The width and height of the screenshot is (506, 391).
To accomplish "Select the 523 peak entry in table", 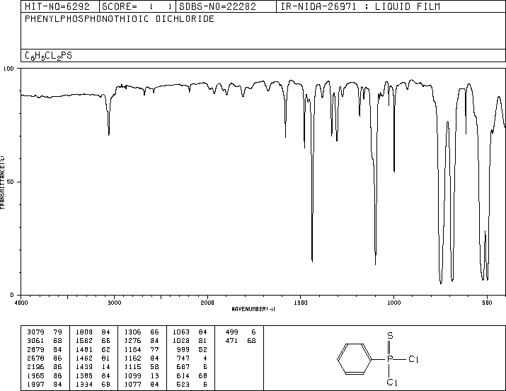I will point(183,384).
